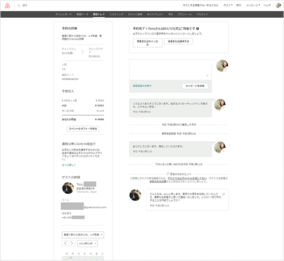Click 変更またはキャンセル button
Image resolution: width=284 pixels, height=261 pixels.
point(147,43)
